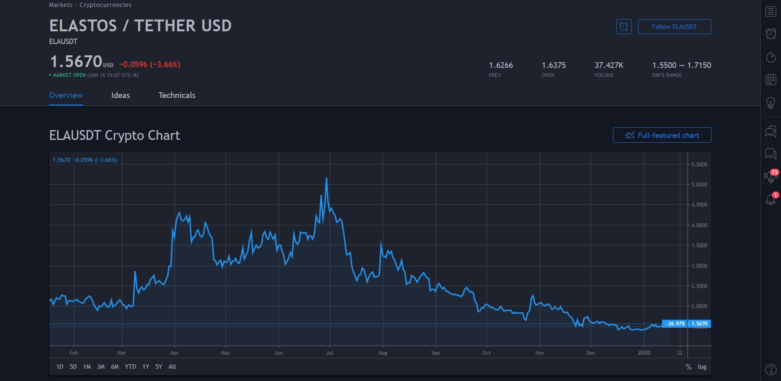This screenshot has height=381, width=781.
Task: Select the 5D time range
Action: pyautogui.click(x=73, y=367)
